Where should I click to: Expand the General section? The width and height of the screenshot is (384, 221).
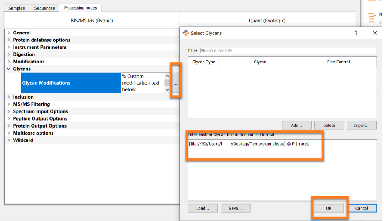coord(9,33)
